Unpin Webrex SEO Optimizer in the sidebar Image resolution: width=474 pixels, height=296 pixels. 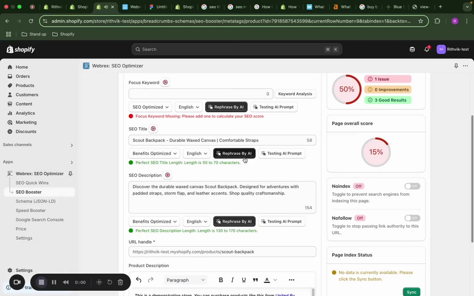(70, 174)
